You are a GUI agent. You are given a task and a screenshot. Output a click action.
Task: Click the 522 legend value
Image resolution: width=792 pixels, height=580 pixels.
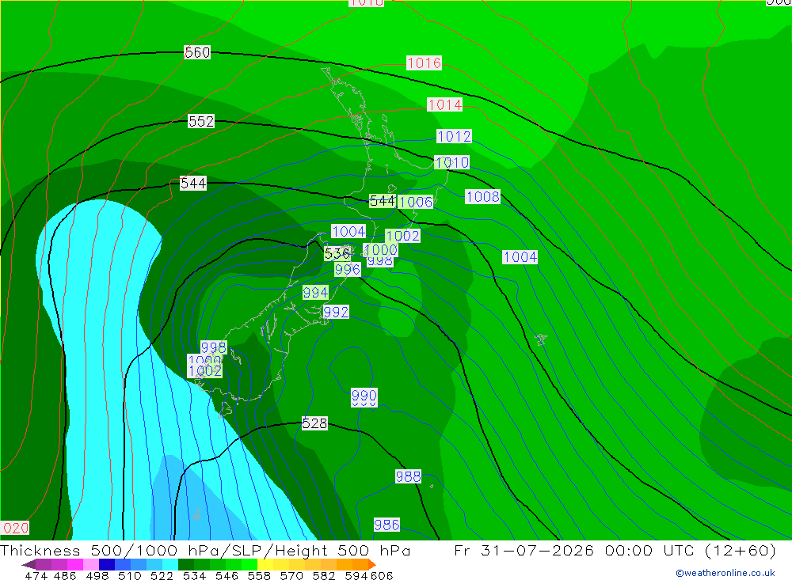(x=162, y=575)
